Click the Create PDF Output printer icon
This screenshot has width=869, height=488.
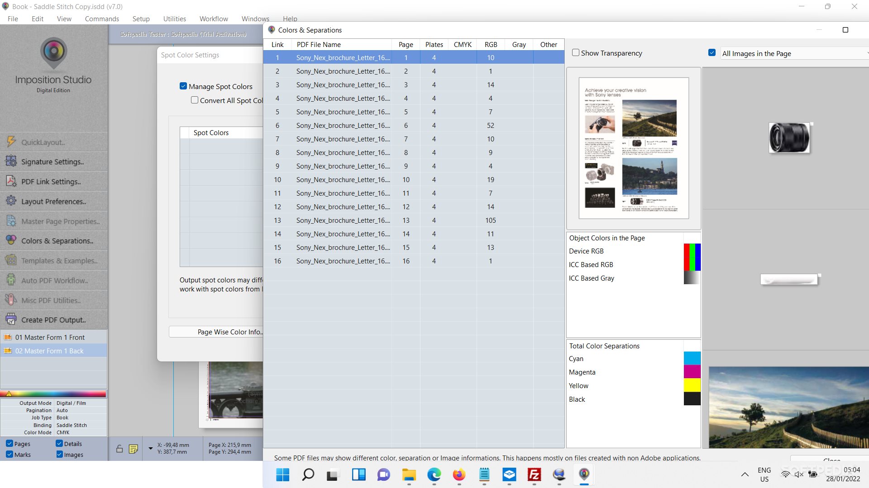11,319
